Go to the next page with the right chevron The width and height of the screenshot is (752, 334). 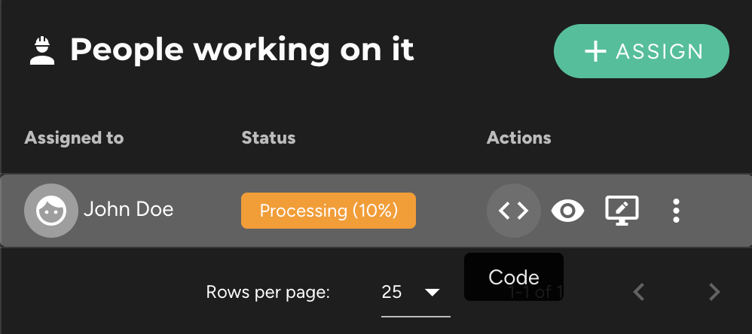tap(715, 292)
